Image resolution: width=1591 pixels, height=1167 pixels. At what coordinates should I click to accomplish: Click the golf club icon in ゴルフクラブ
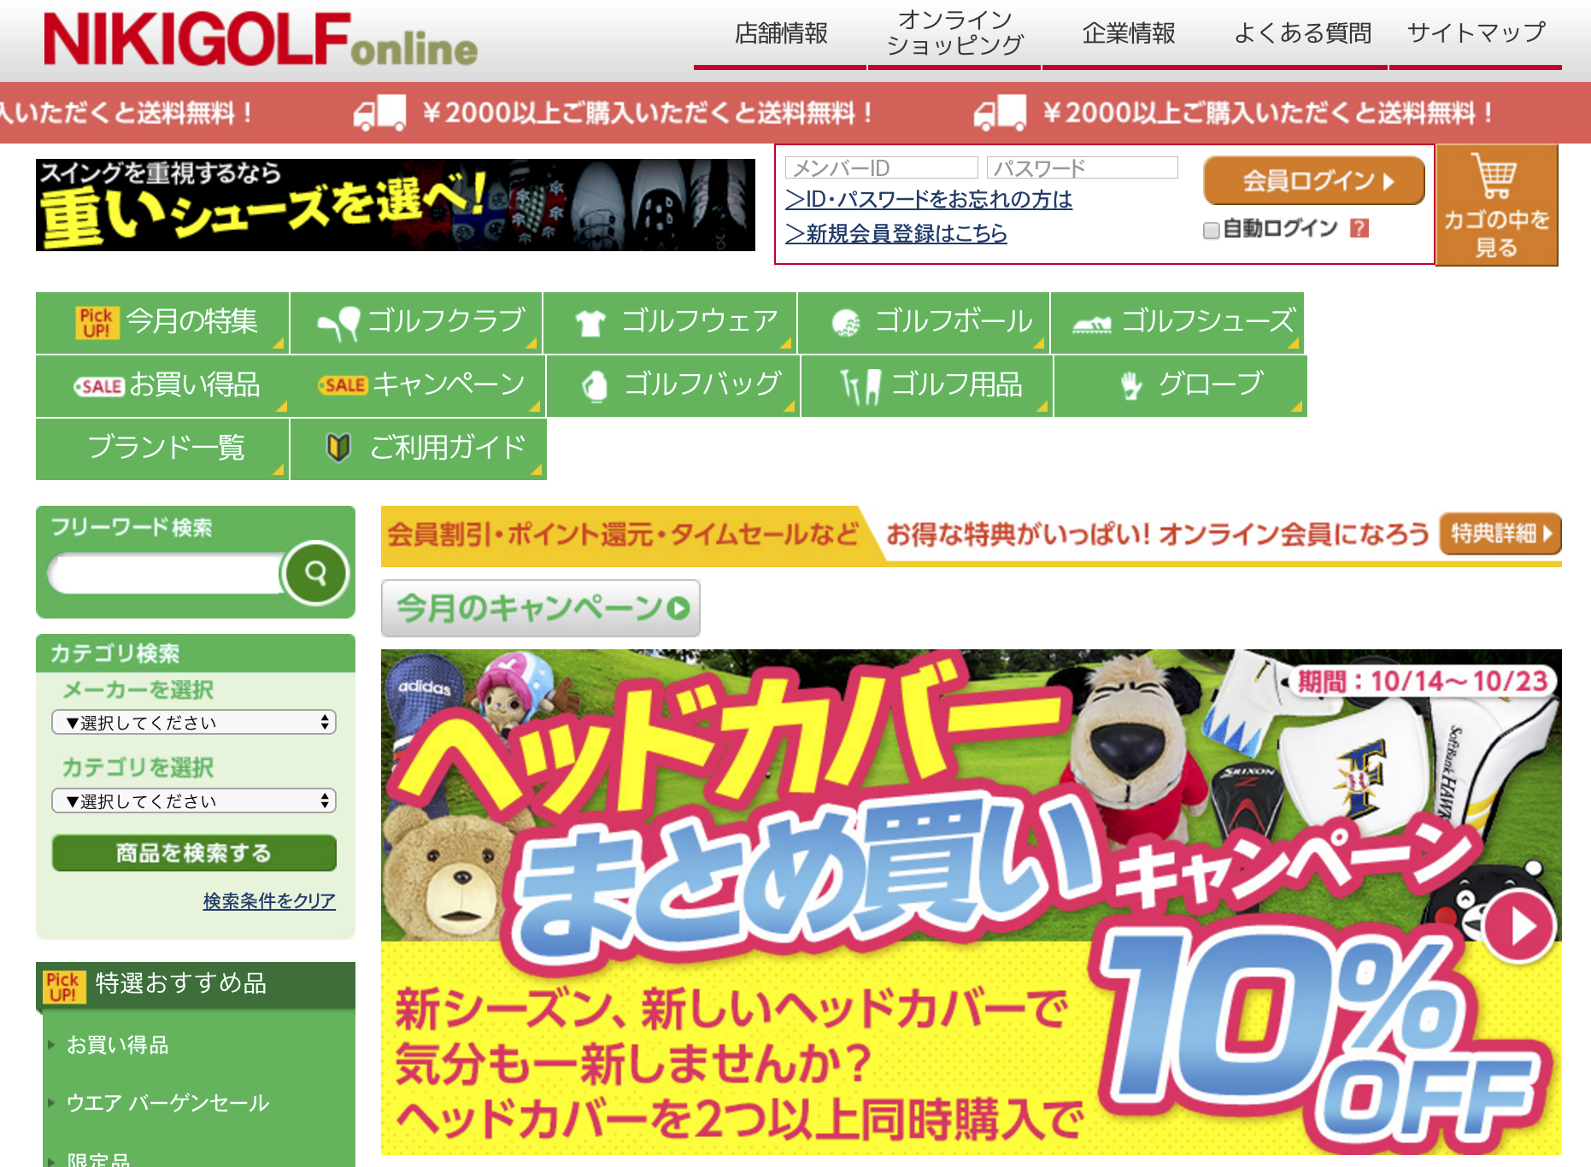[x=338, y=324]
